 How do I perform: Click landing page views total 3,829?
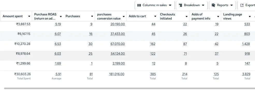point(246,74)
